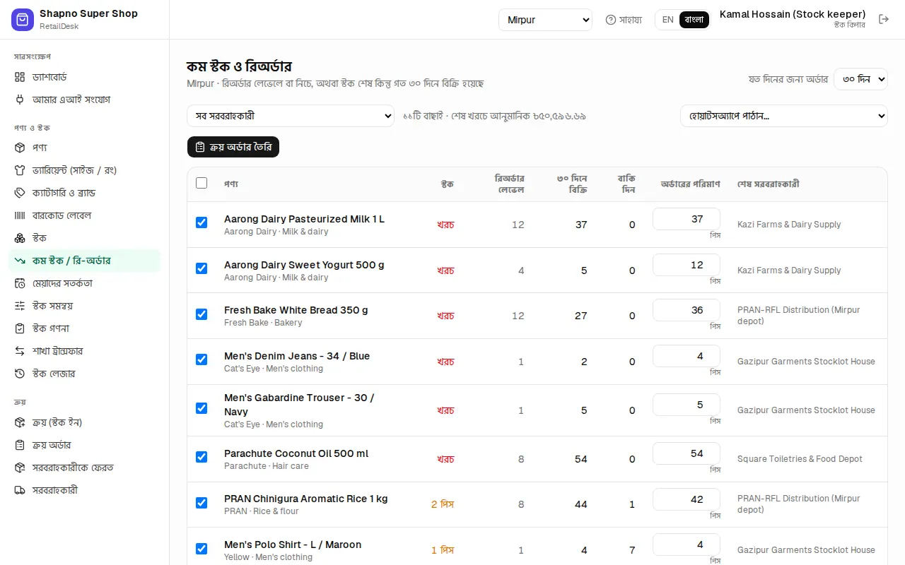Toggle the select-all checkbox in table header

click(x=202, y=183)
